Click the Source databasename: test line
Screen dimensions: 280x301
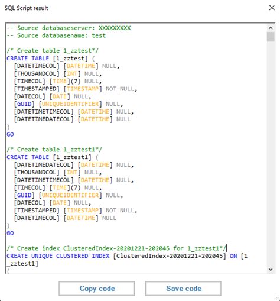(x=56, y=35)
